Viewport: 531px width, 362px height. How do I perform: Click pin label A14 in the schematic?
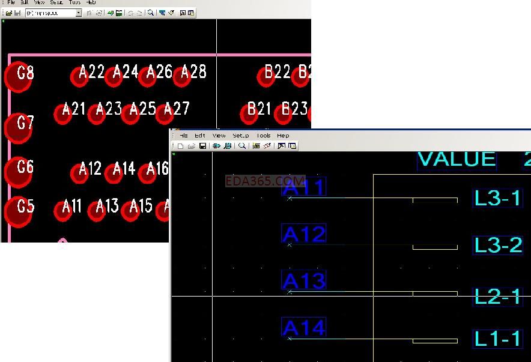point(304,327)
